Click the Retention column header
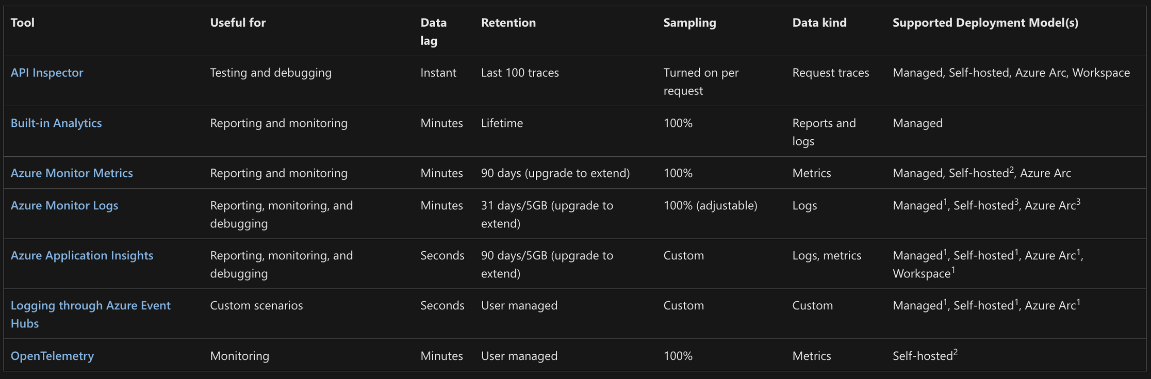Screen dimensions: 1151x379 point(508,23)
